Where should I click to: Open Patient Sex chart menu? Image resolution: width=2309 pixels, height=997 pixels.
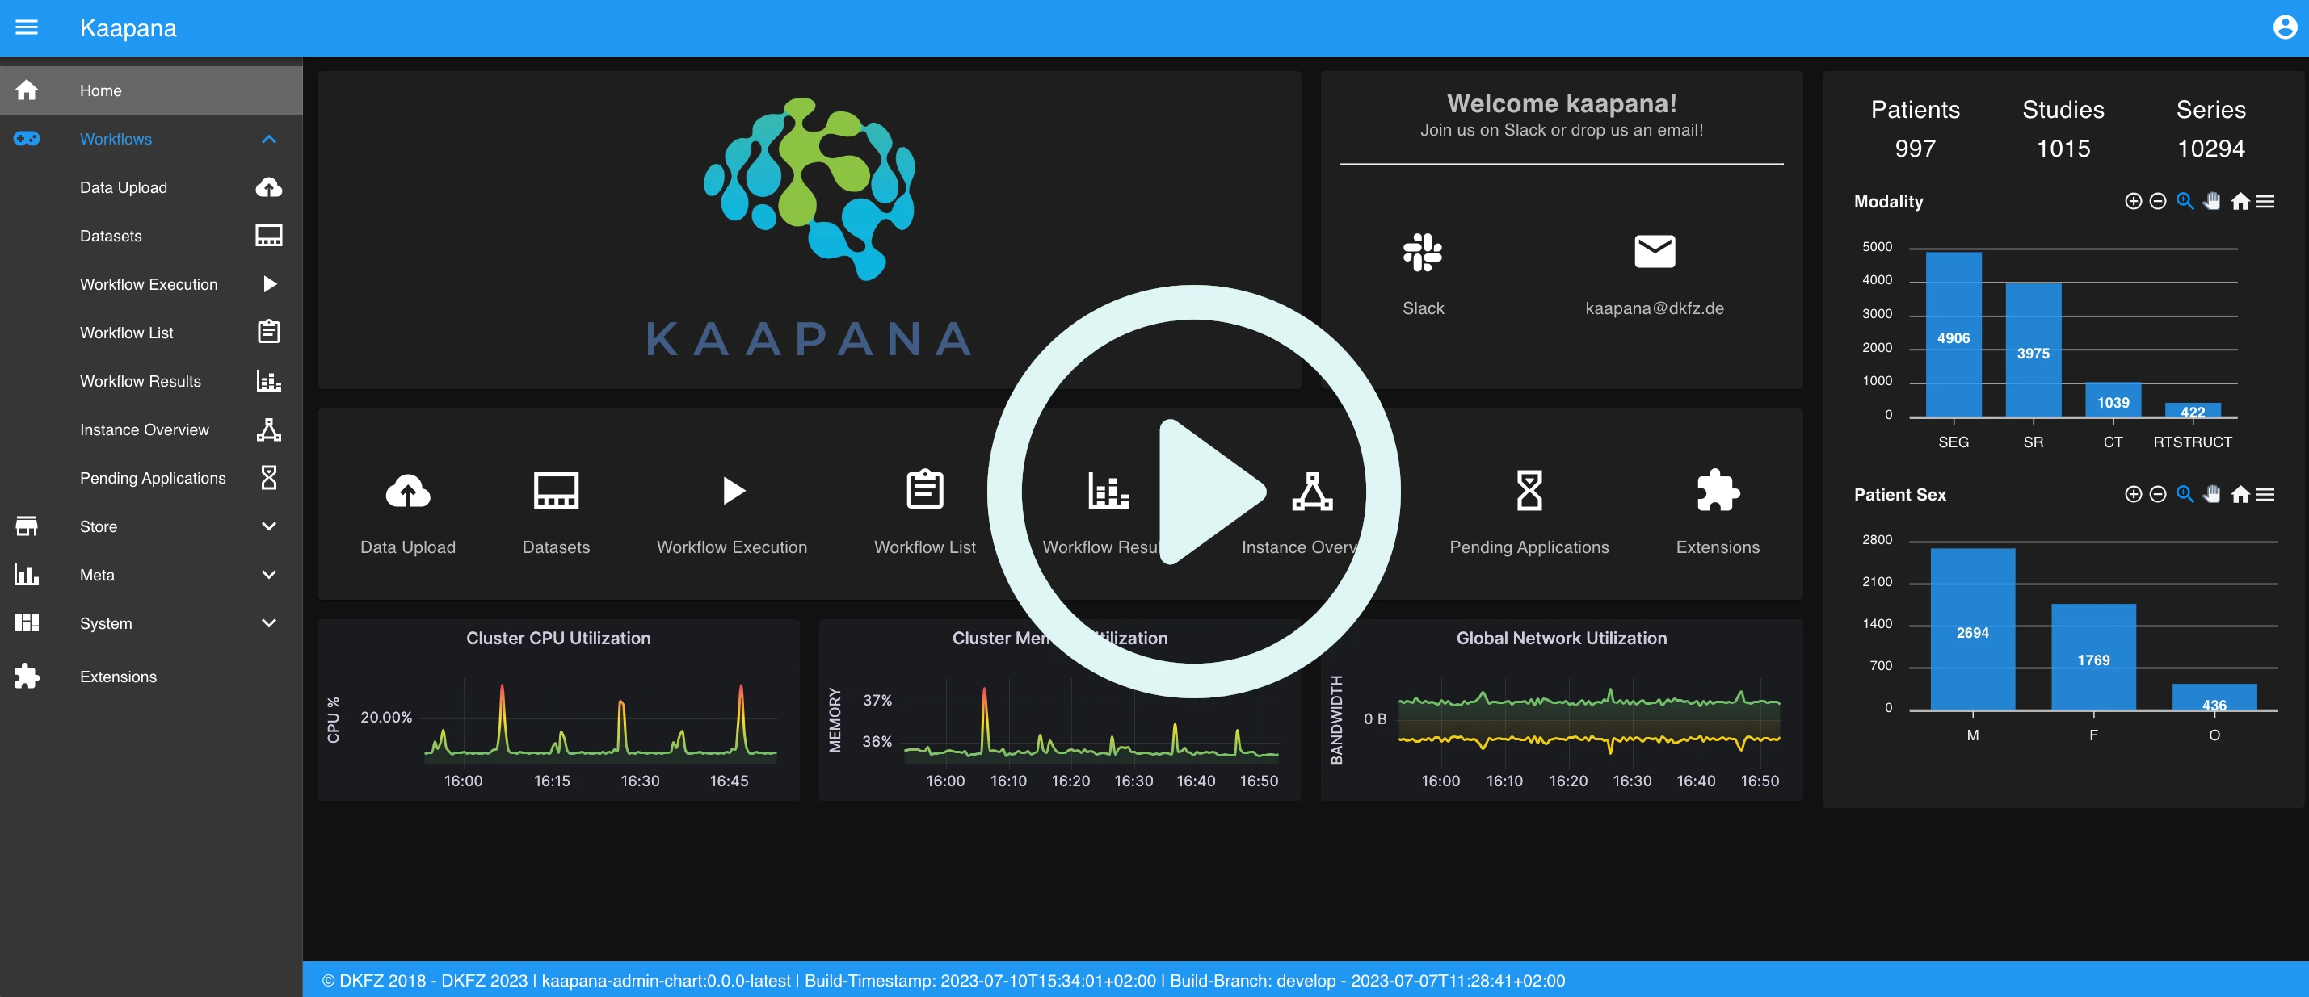[2265, 495]
